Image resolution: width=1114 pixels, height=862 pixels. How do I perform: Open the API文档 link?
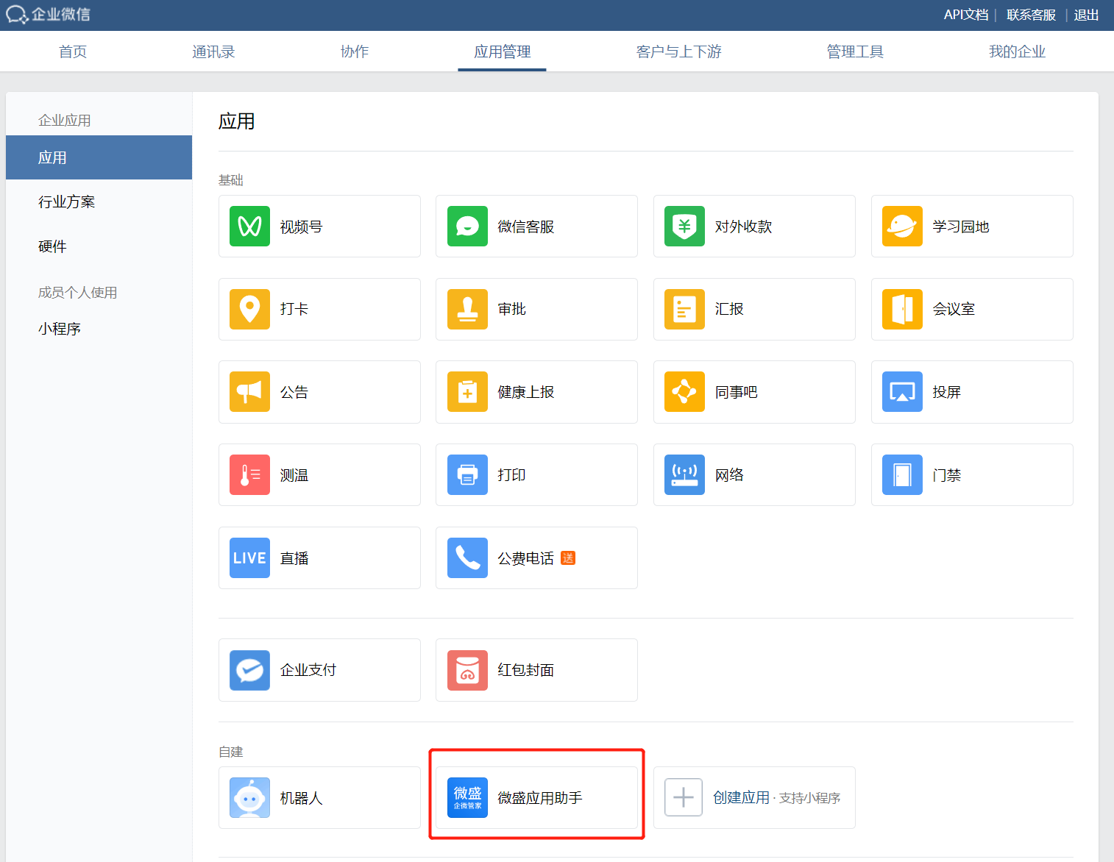click(x=966, y=15)
